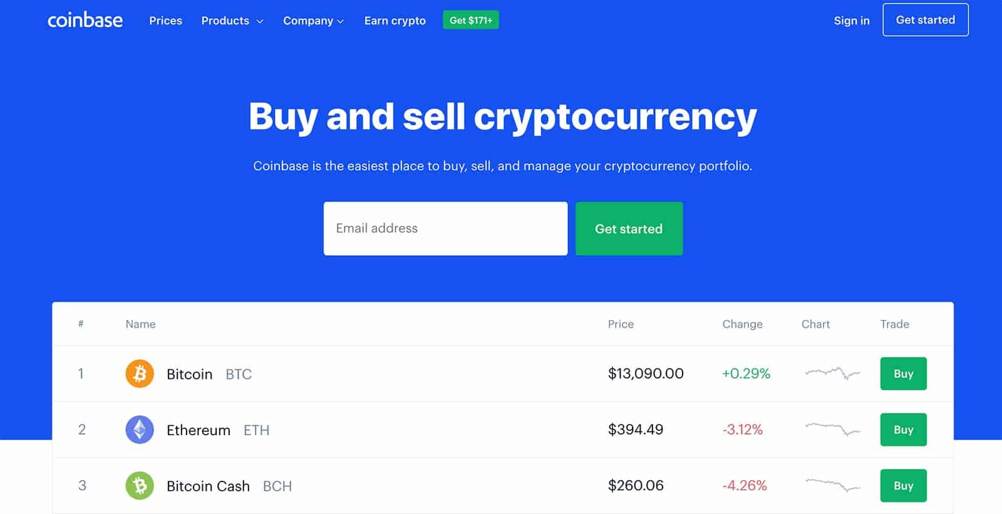This screenshot has height=514, width=1002.
Task: Click green Get started button beside email
Action: (629, 228)
